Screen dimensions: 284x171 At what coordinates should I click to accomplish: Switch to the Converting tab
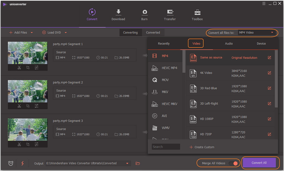click(x=130, y=32)
